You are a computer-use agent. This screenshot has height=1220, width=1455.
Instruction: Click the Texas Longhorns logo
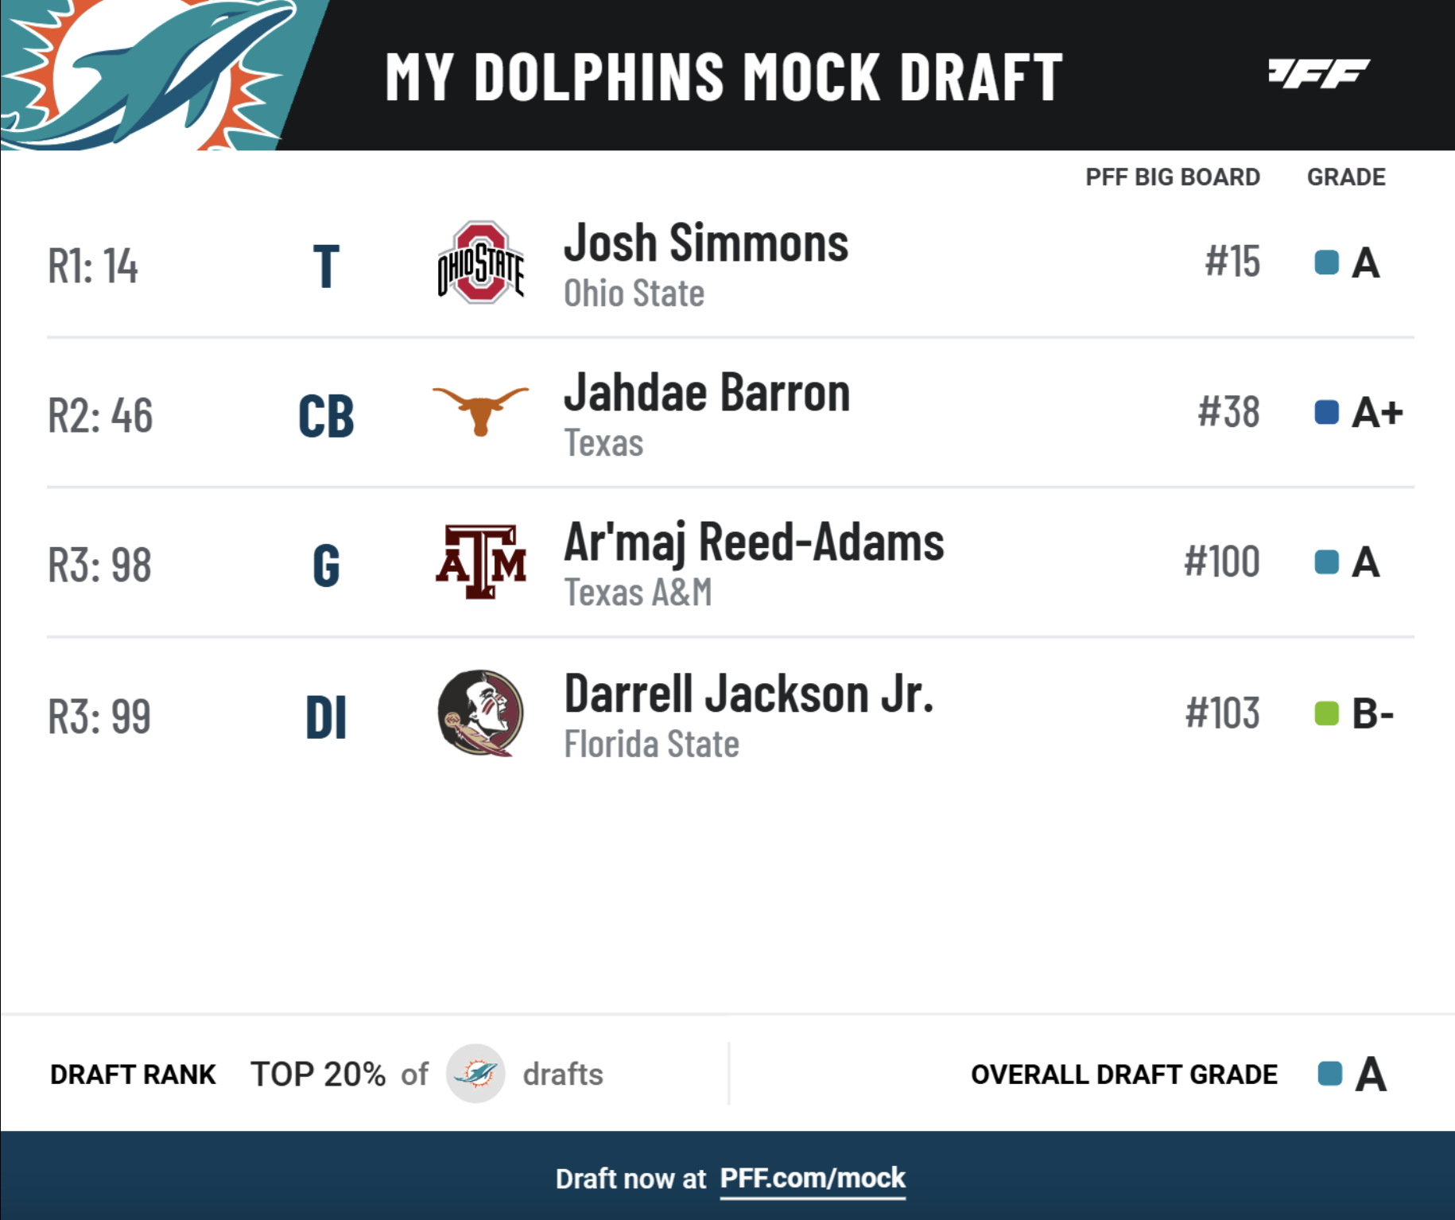(480, 410)
